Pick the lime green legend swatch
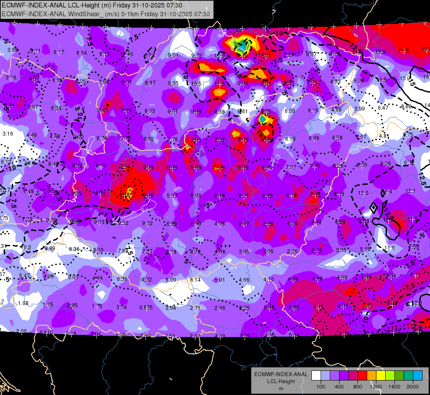430x395 pixels. (390, 376)
